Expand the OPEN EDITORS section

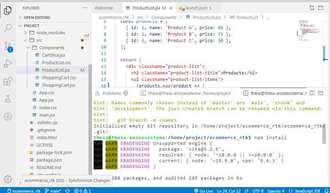point(37,18)
